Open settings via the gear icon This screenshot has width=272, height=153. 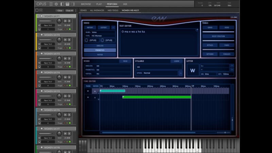(56, 4)
